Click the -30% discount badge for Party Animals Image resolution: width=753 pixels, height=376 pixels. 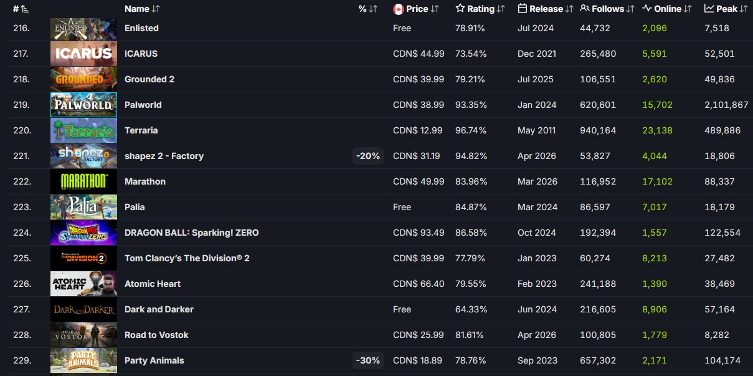pyautogui.click(x=368, y=360)
